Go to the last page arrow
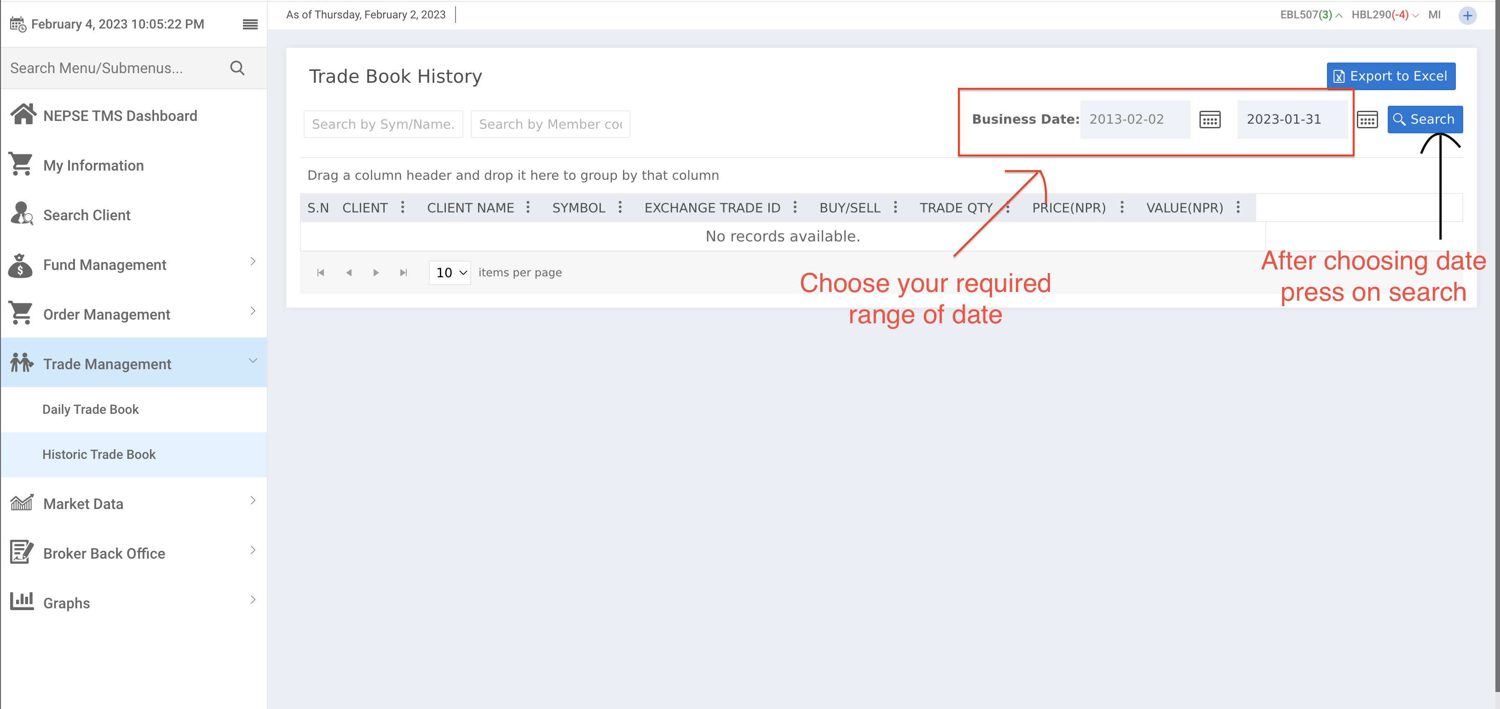Viewport: 1500px width, 709px height. coord(403,272)
